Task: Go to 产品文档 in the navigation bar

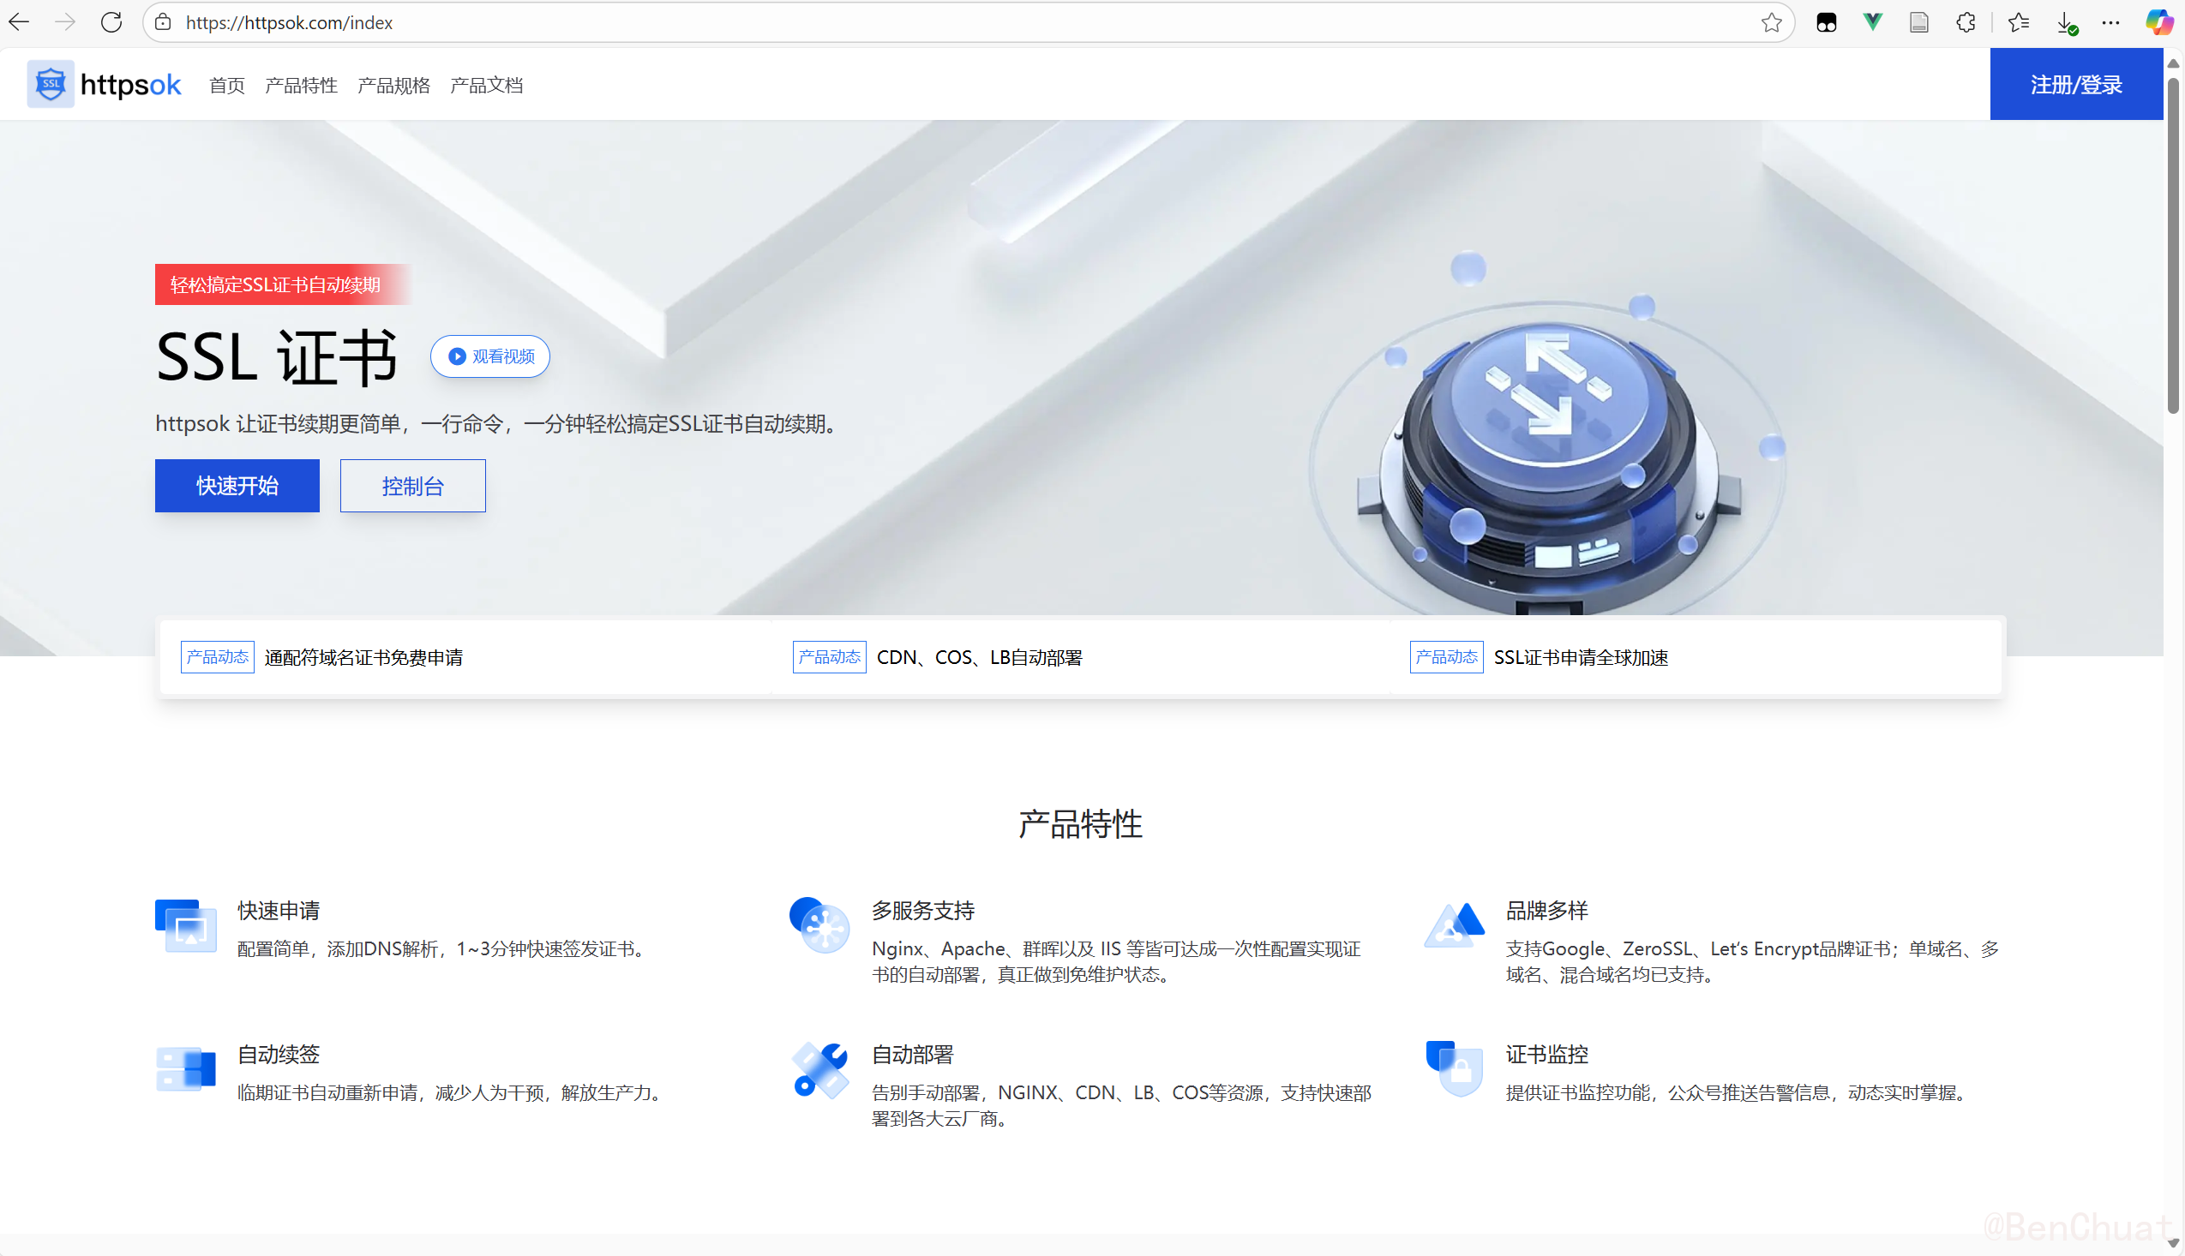Action: point(486,85)
